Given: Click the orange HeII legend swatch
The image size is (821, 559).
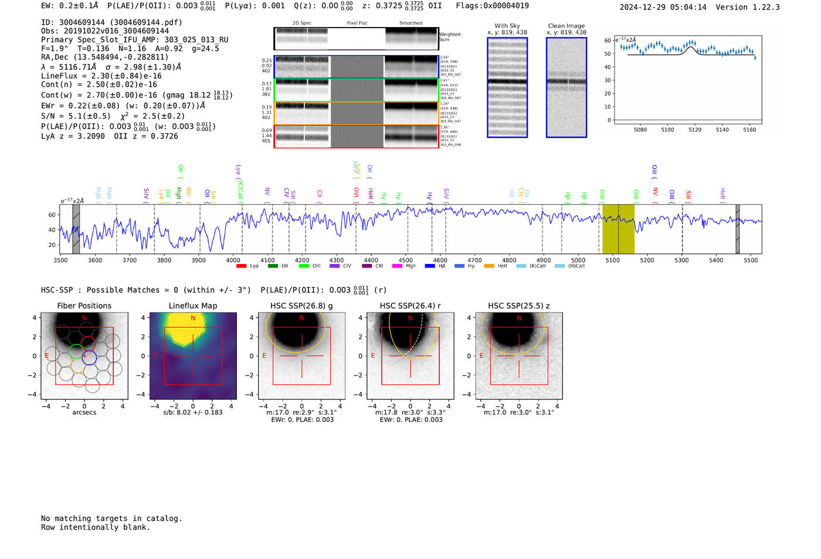Looking at the screenshot, I should point(489,266).
